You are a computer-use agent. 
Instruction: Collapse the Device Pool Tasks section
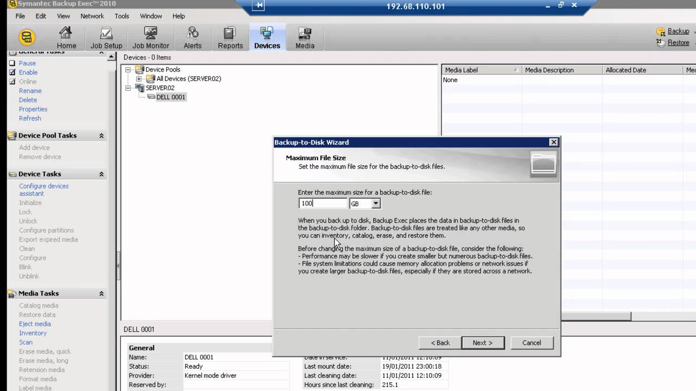[x=101, y=136]
